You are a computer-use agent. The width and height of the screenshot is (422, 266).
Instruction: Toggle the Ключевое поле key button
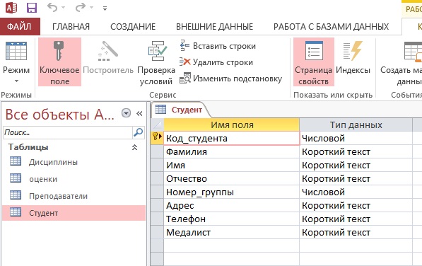[x=59, y=62]
